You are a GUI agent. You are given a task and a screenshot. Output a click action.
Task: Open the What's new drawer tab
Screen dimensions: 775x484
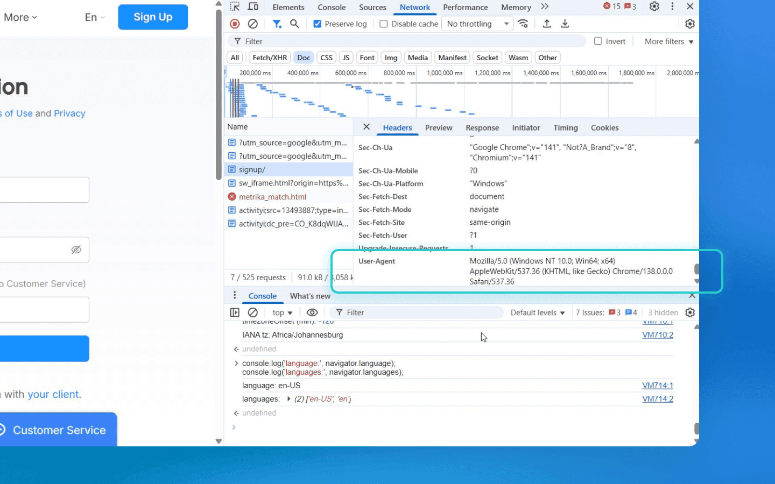tap(310, 296)
